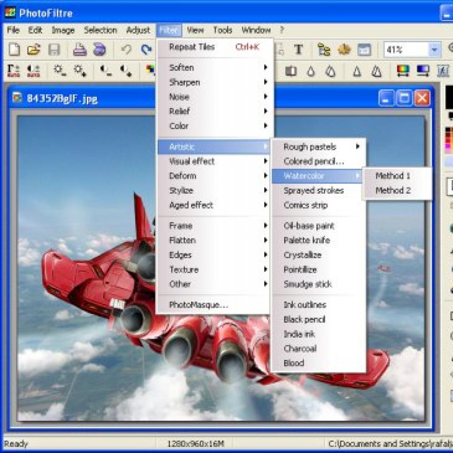The width and height of the screenshot is (453, 453).
Task: Click the PhotoFiltre app icon in title bar
Action: click(10, 13)
